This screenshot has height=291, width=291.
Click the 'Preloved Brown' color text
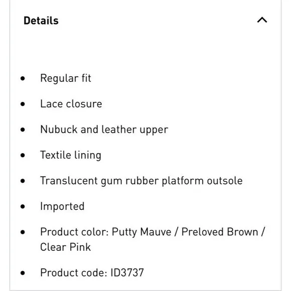click(x=220, y=232)
